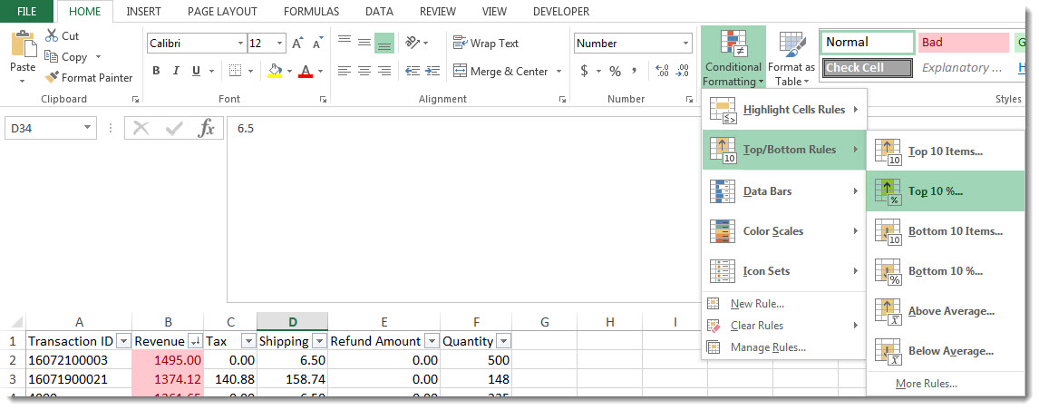
Task: Click the Paste clipboard icon
Action: [24, 44]
